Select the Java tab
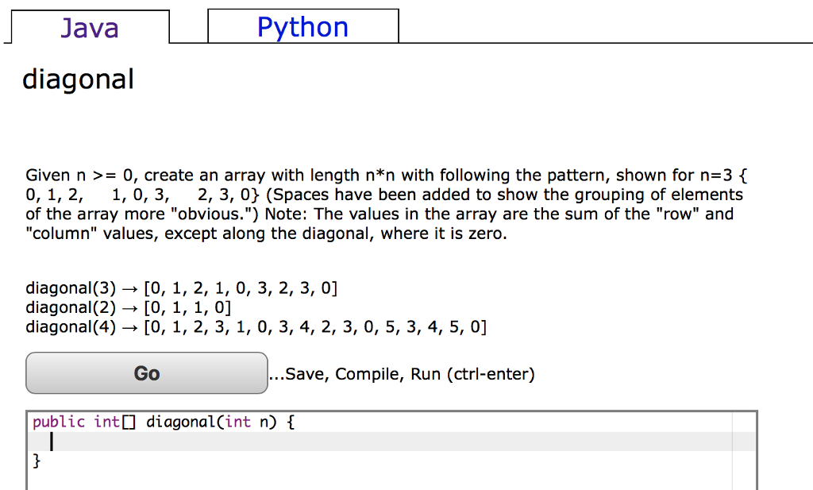The height and width of the screenshot is (490, 813). pos(90,27)
